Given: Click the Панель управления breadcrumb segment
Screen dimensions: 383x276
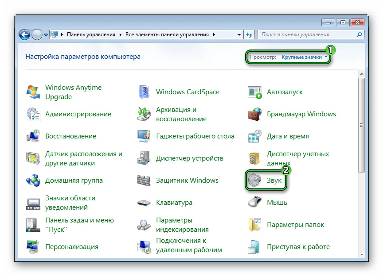Looking at the screenshot, I should pos(91,34).
